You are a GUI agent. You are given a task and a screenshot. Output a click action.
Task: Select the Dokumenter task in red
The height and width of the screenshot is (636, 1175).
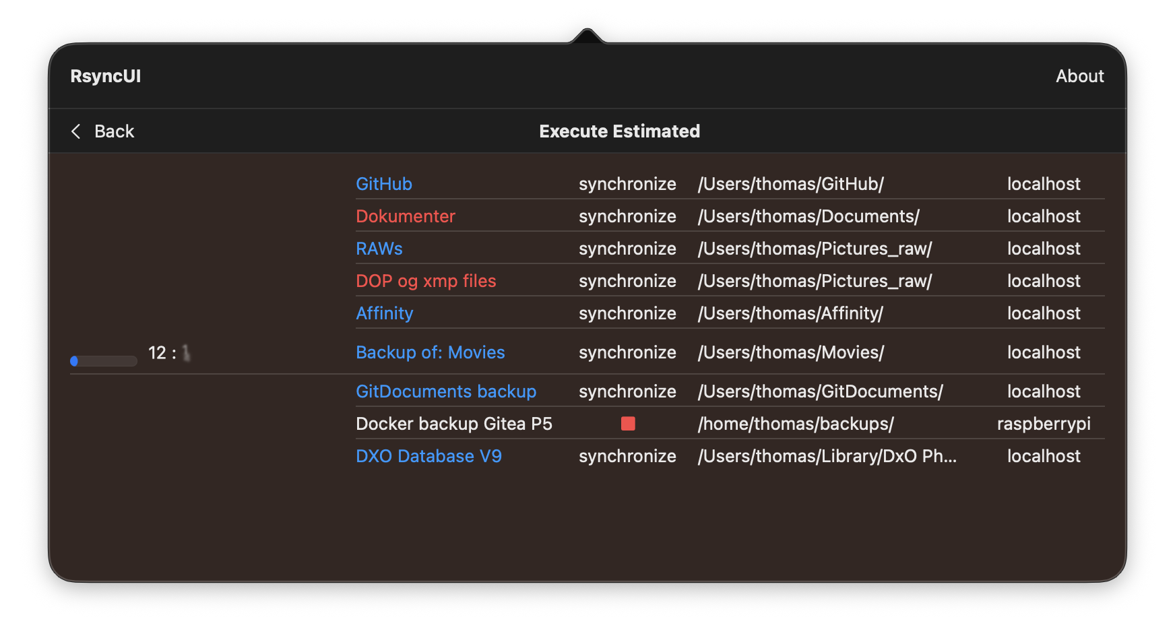point(405,216)
